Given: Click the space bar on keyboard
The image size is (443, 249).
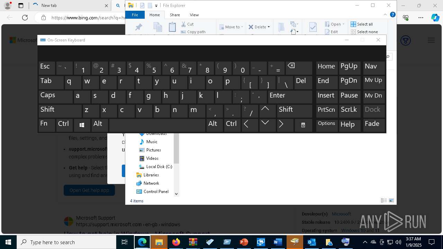Looking at the screenshot, I should [157, 125].
